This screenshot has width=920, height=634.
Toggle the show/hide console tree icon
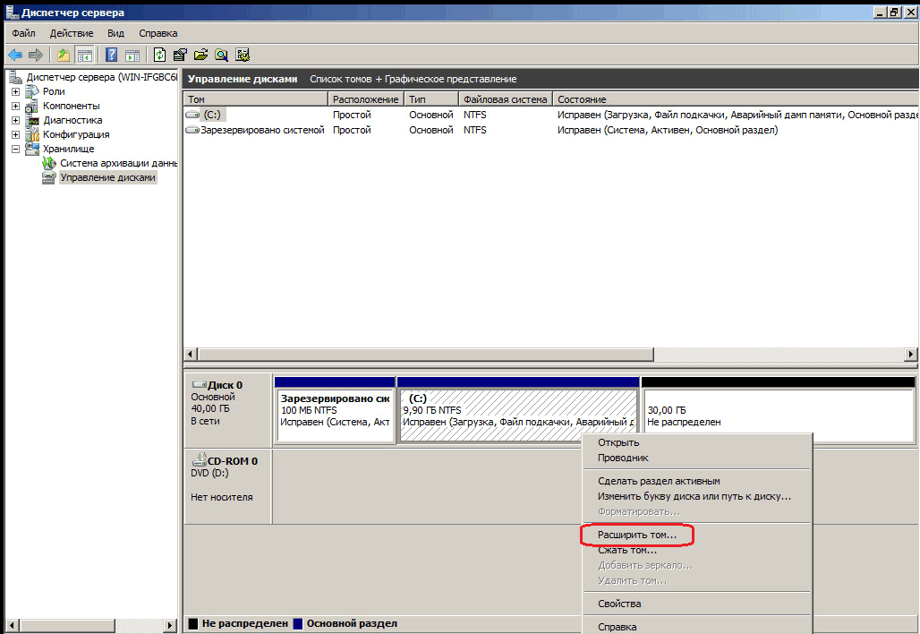tap(84, 56)
